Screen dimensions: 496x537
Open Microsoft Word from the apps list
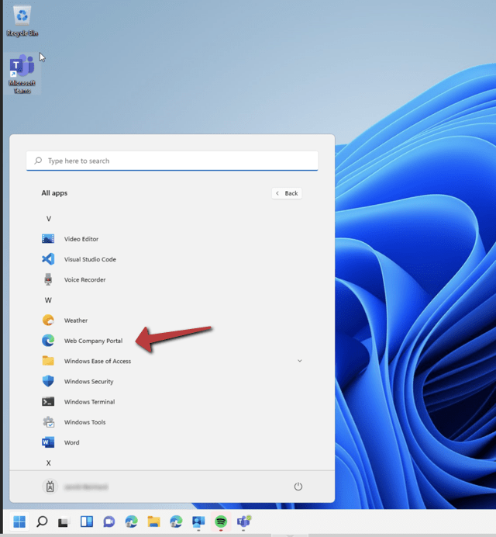pos(71,442)
